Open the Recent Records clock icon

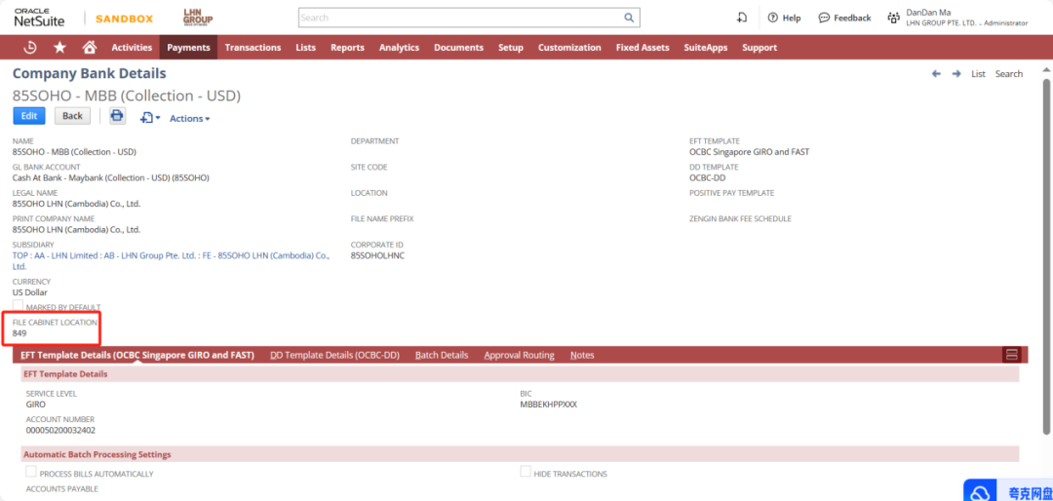(29, 47)
